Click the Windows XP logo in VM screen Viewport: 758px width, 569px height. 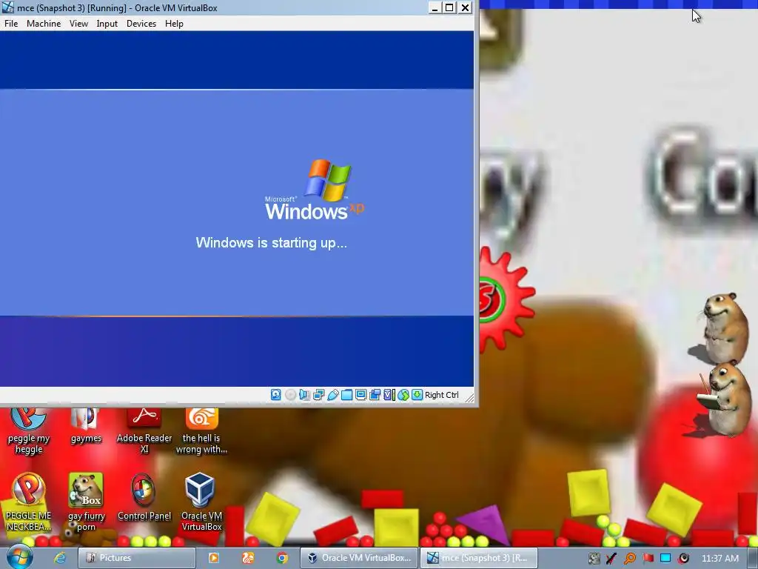click(314, 190)
